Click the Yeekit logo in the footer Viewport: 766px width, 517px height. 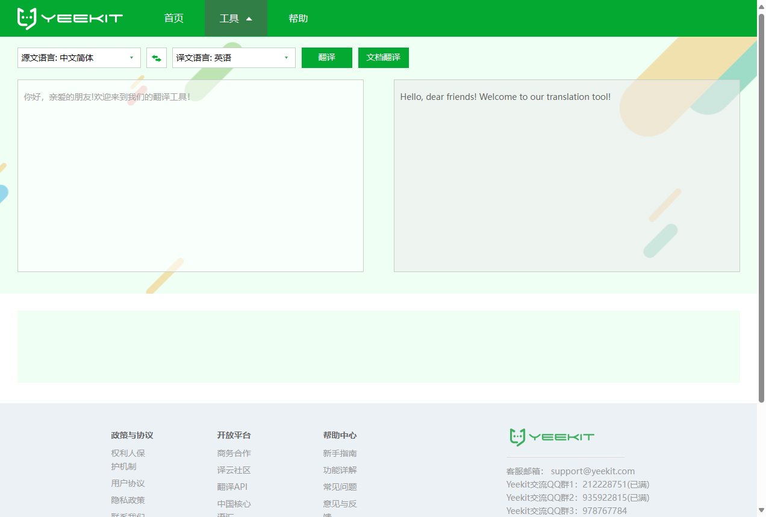coord(551,438)
